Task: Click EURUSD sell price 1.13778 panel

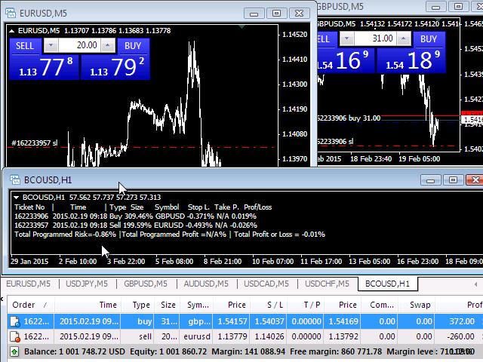Action: tap(45, 67)
